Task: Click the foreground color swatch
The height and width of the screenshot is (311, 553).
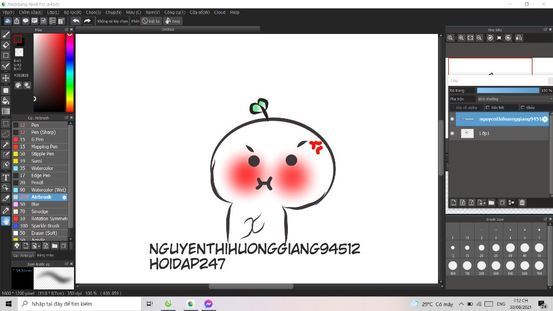Action: coord(18,39)
